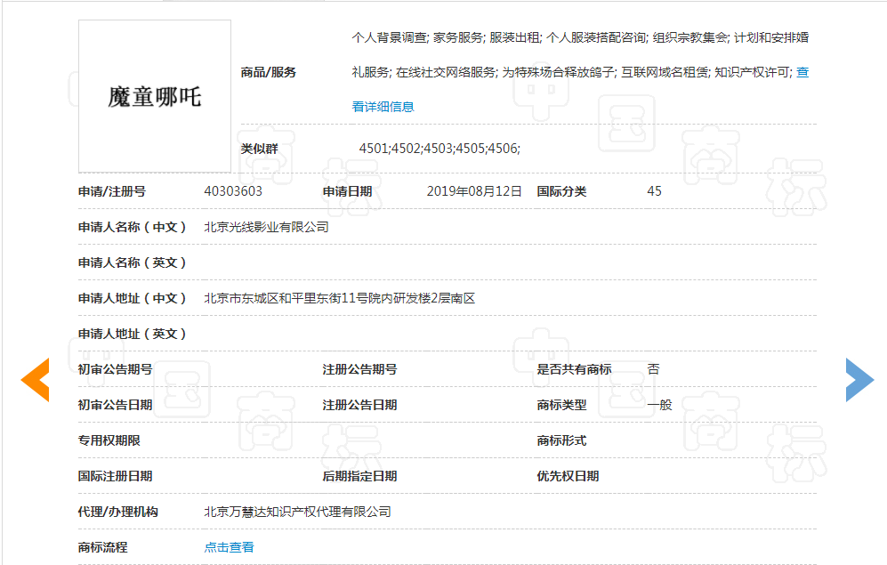Click the applicant address starting with 北京市东城区
This screenshot has height=565, width=887.
point(340,298)
